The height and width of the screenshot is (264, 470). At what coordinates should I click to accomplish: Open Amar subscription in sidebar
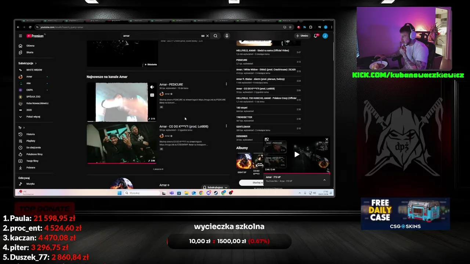pyautogui.click(x=29, y=77)
